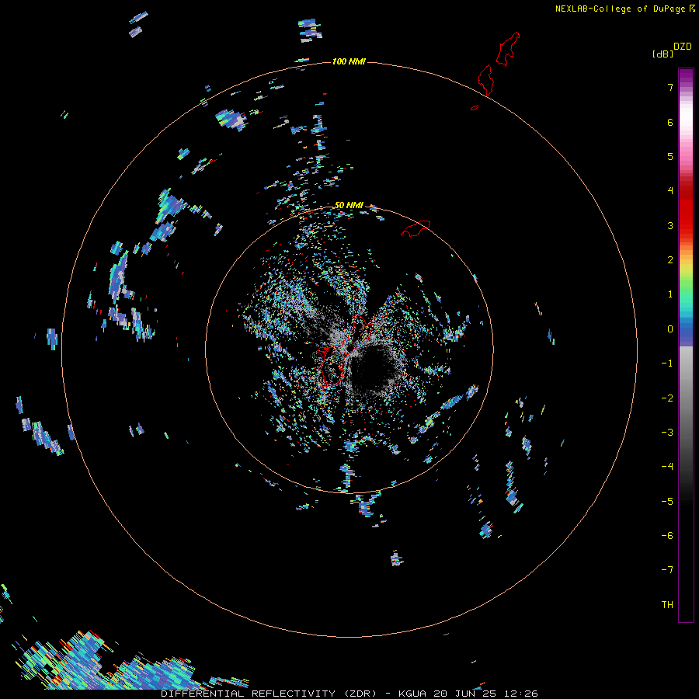Click the 0 tick label on color scale
Image resolution: width=699 pixels, height=699 pixels.
(670, 329)
